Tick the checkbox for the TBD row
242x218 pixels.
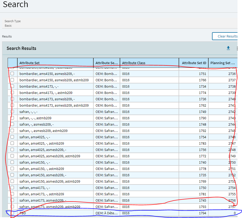[12, 213]
